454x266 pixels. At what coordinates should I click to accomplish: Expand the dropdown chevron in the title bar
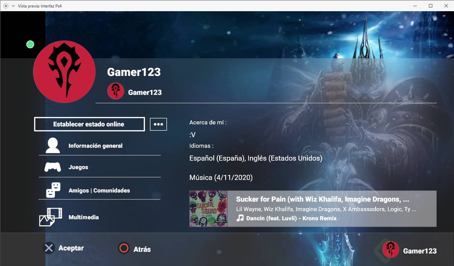click(13, 6)
